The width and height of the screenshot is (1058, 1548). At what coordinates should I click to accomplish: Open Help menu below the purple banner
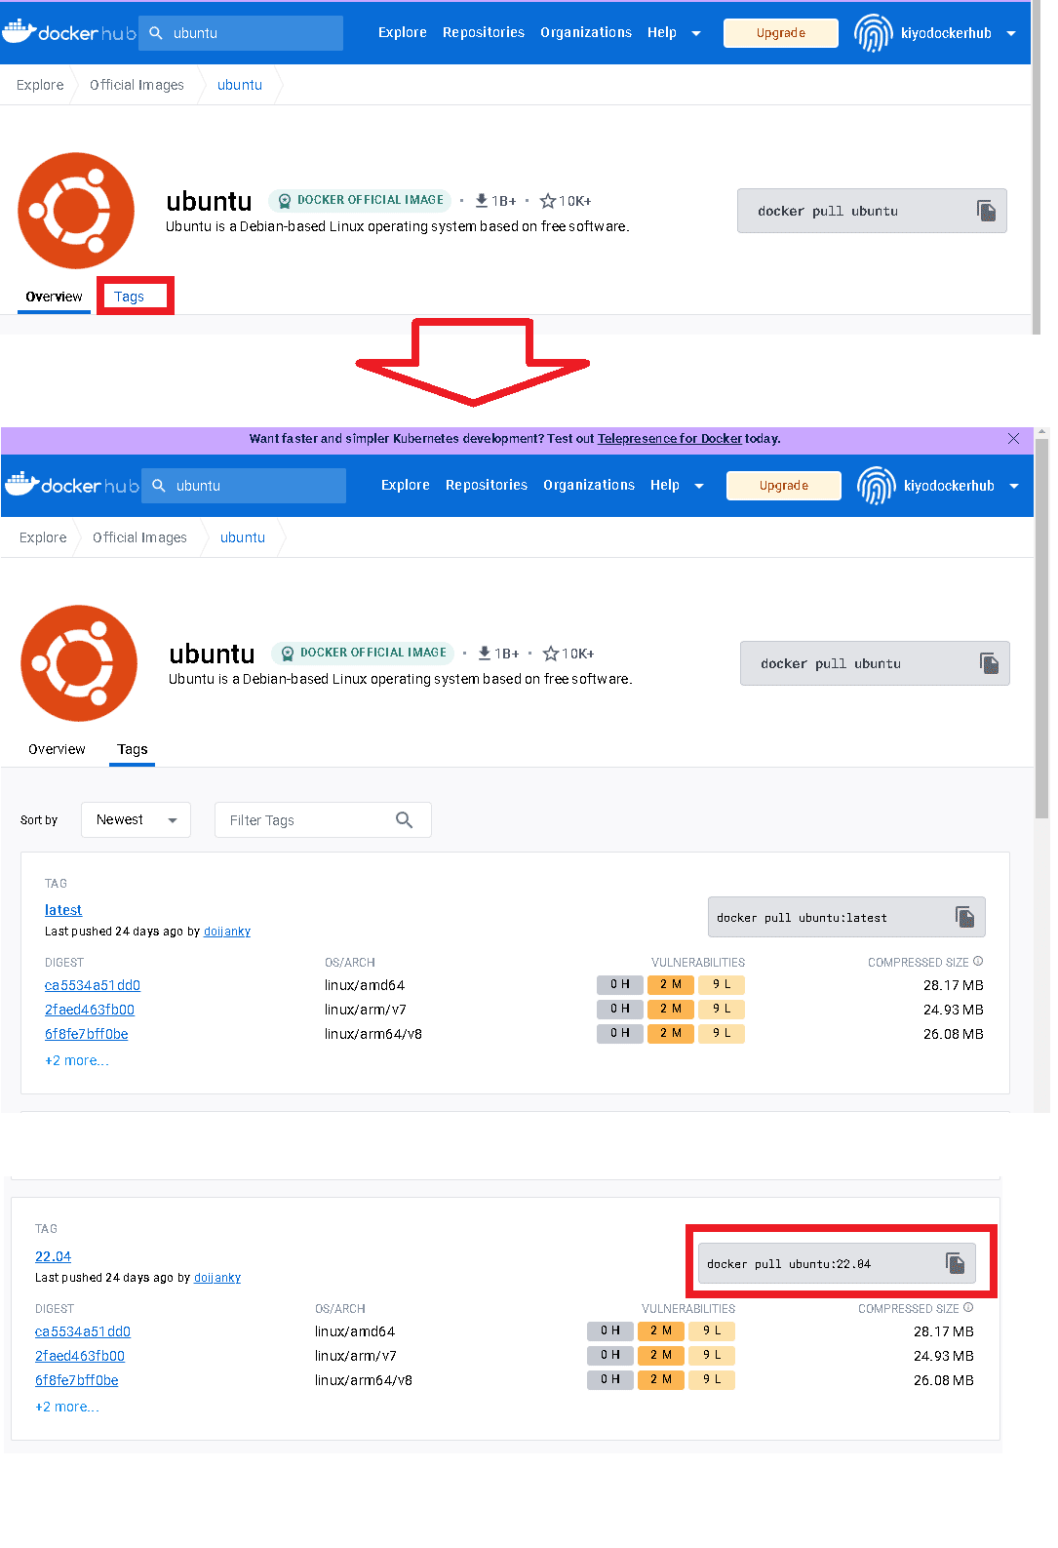pyautogui.click(x=665, y=485)
